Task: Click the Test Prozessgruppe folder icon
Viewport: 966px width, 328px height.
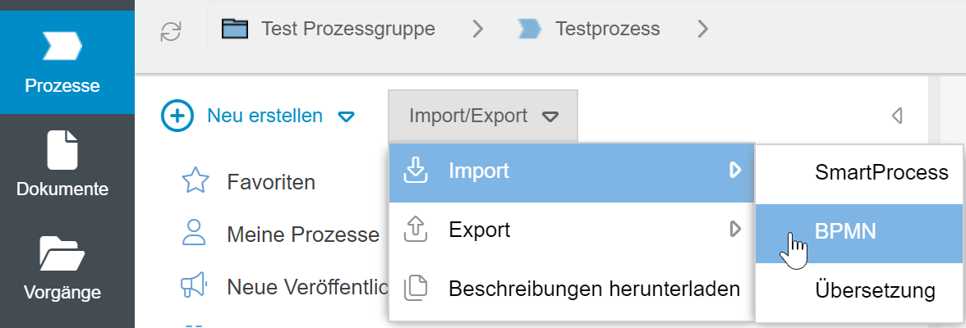Action: [x=235, y=30]
